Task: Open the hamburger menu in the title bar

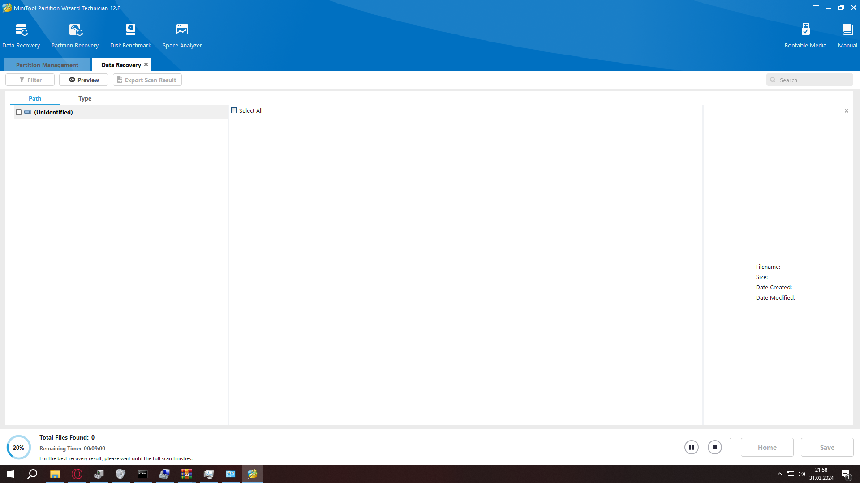Action: click(x=816, y=8)
